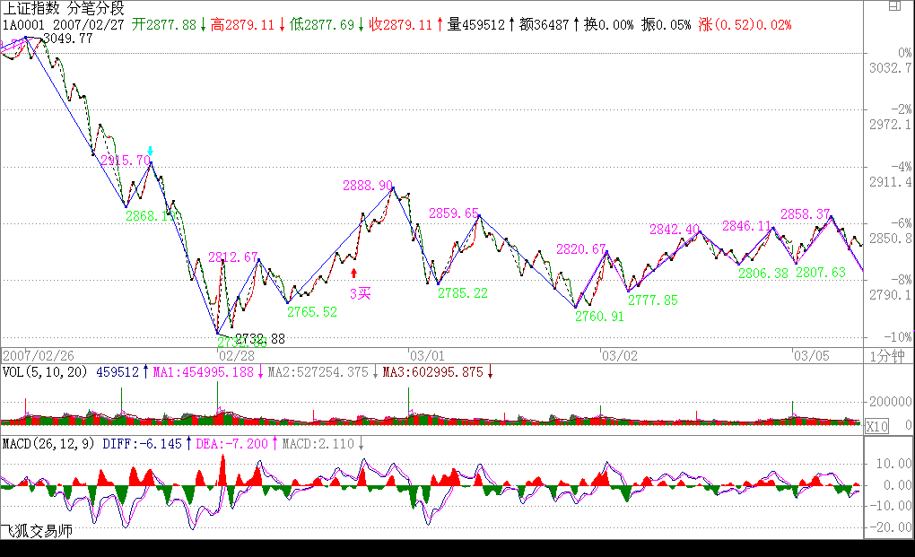The width and height of the screenshot is (915, 557).
Task: Click the 03/02 date marker on axis
Action: [618, 355]
